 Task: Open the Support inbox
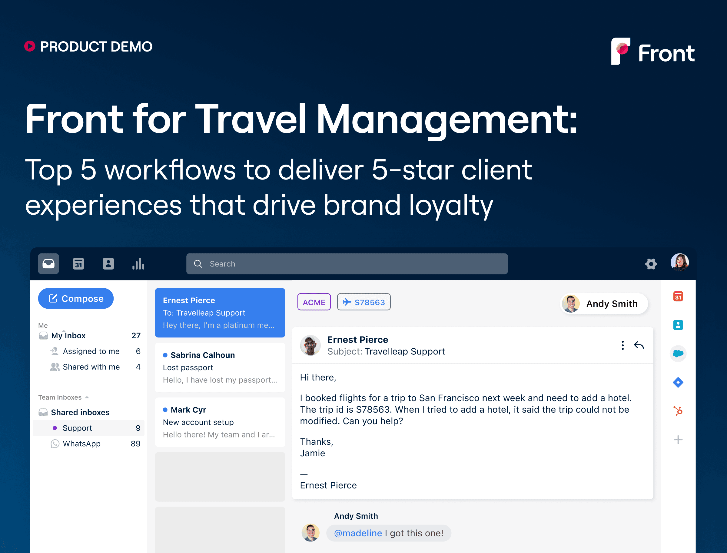(x=88, y=428)
